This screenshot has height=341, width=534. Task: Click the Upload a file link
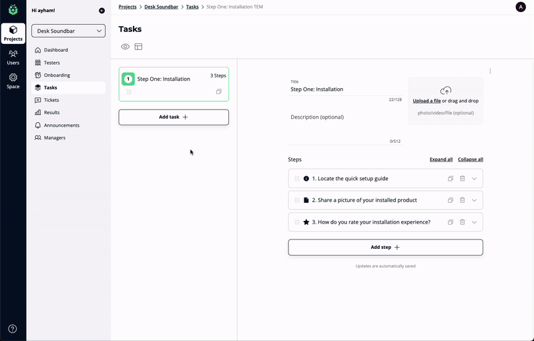(427, 101)
